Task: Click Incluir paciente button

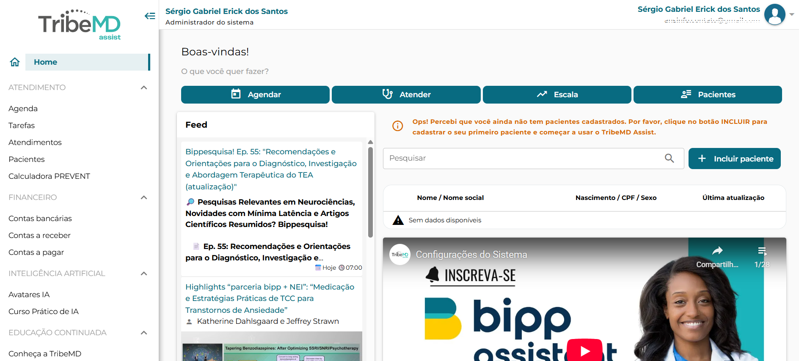Action: point(735,159)
